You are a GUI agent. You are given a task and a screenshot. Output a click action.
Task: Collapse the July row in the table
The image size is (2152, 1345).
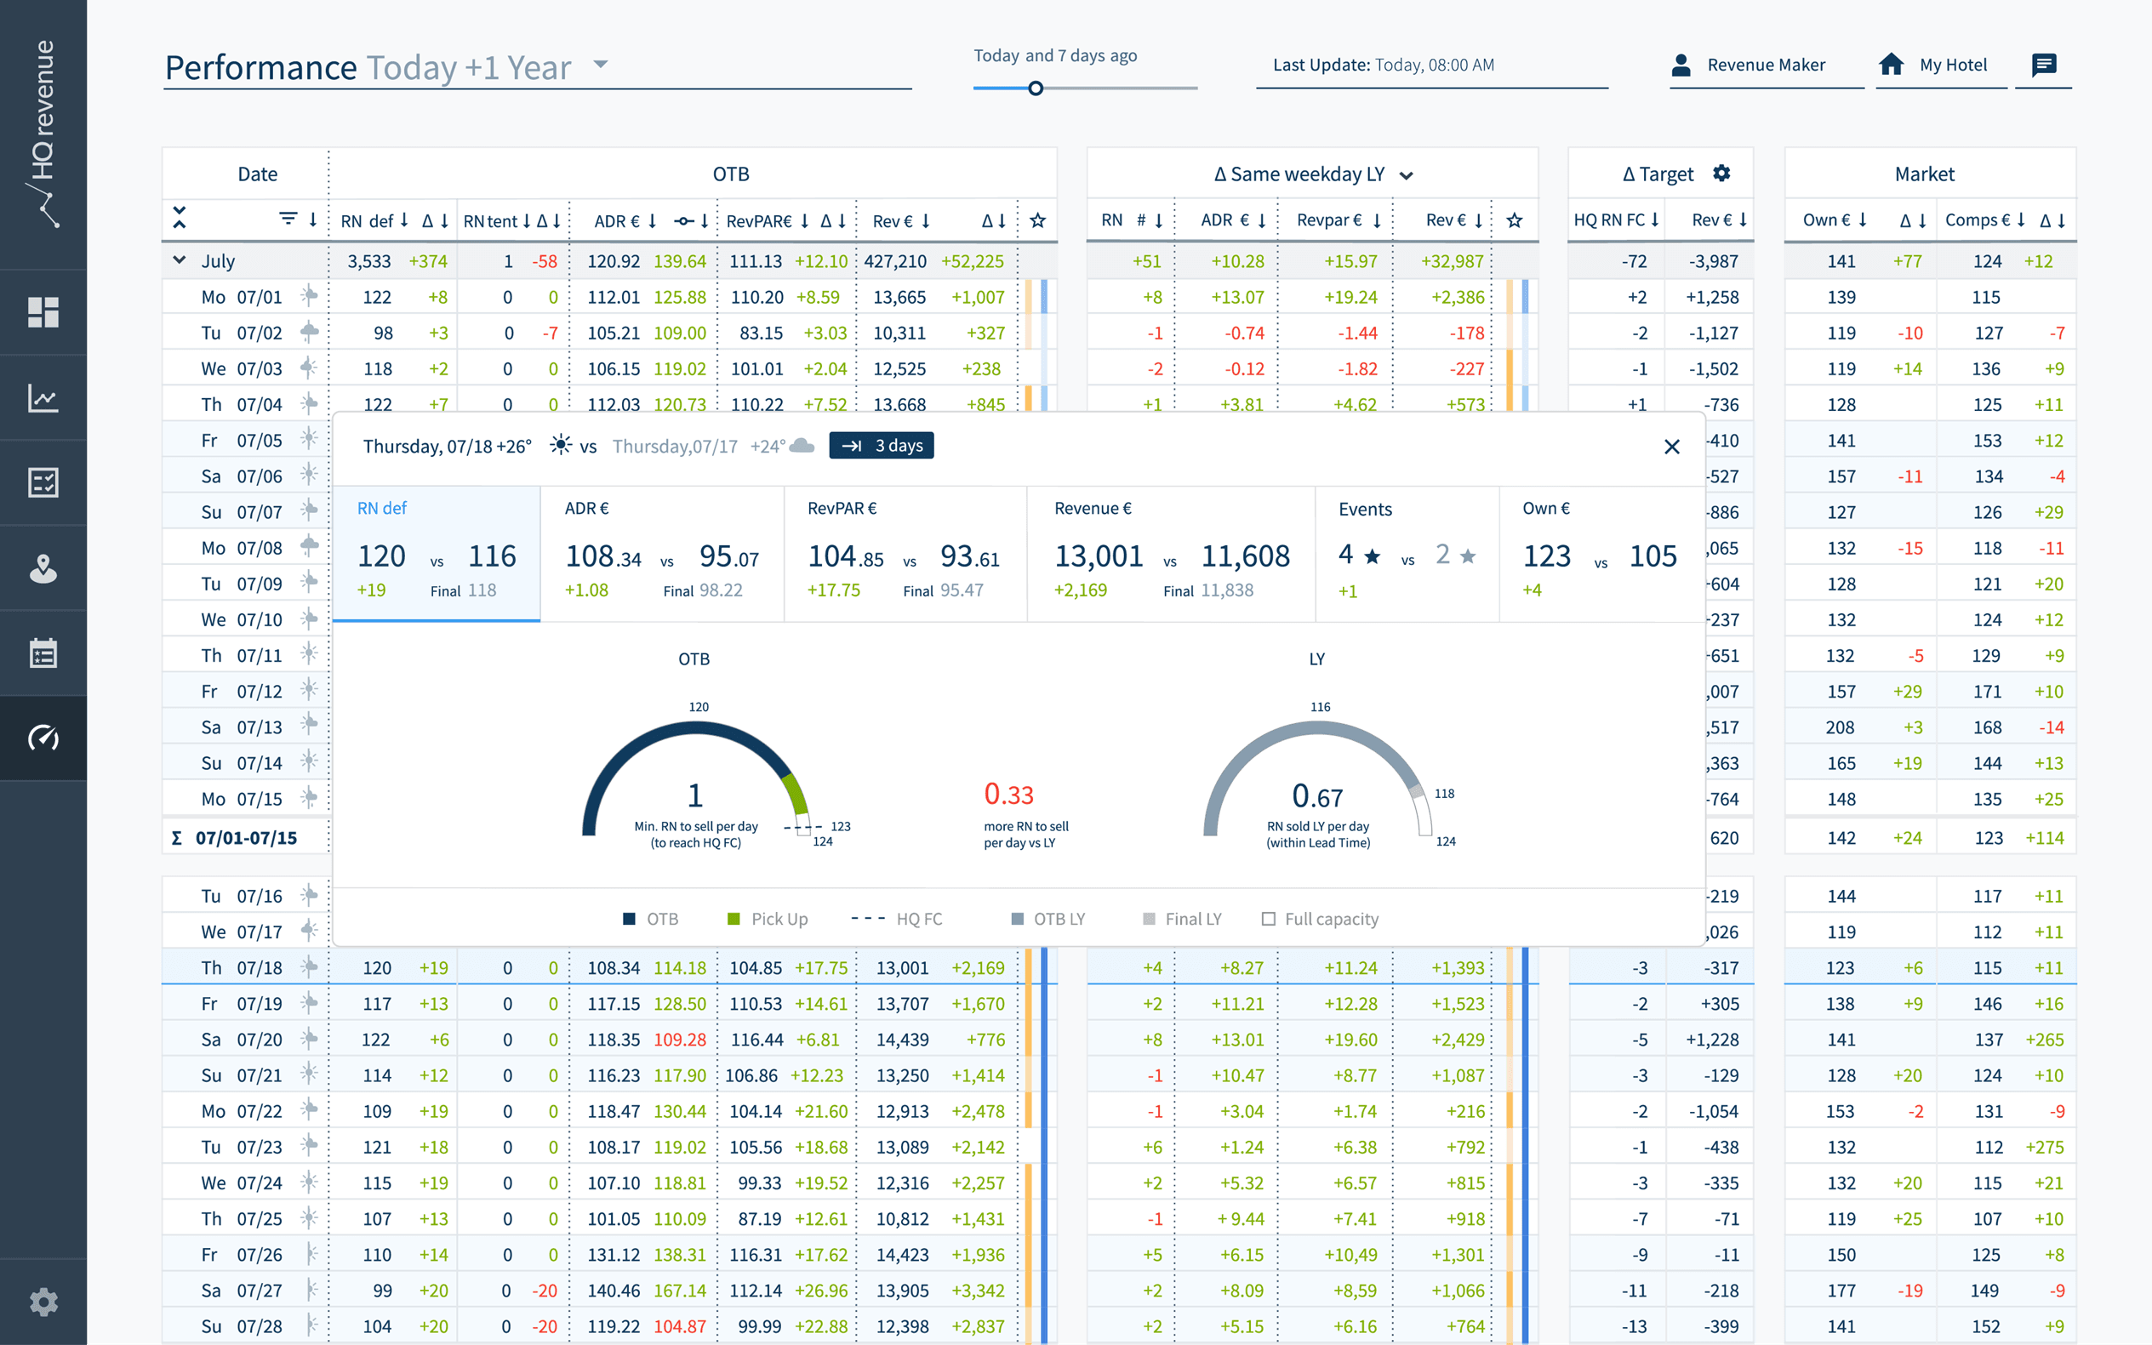(x=180, y=260)
